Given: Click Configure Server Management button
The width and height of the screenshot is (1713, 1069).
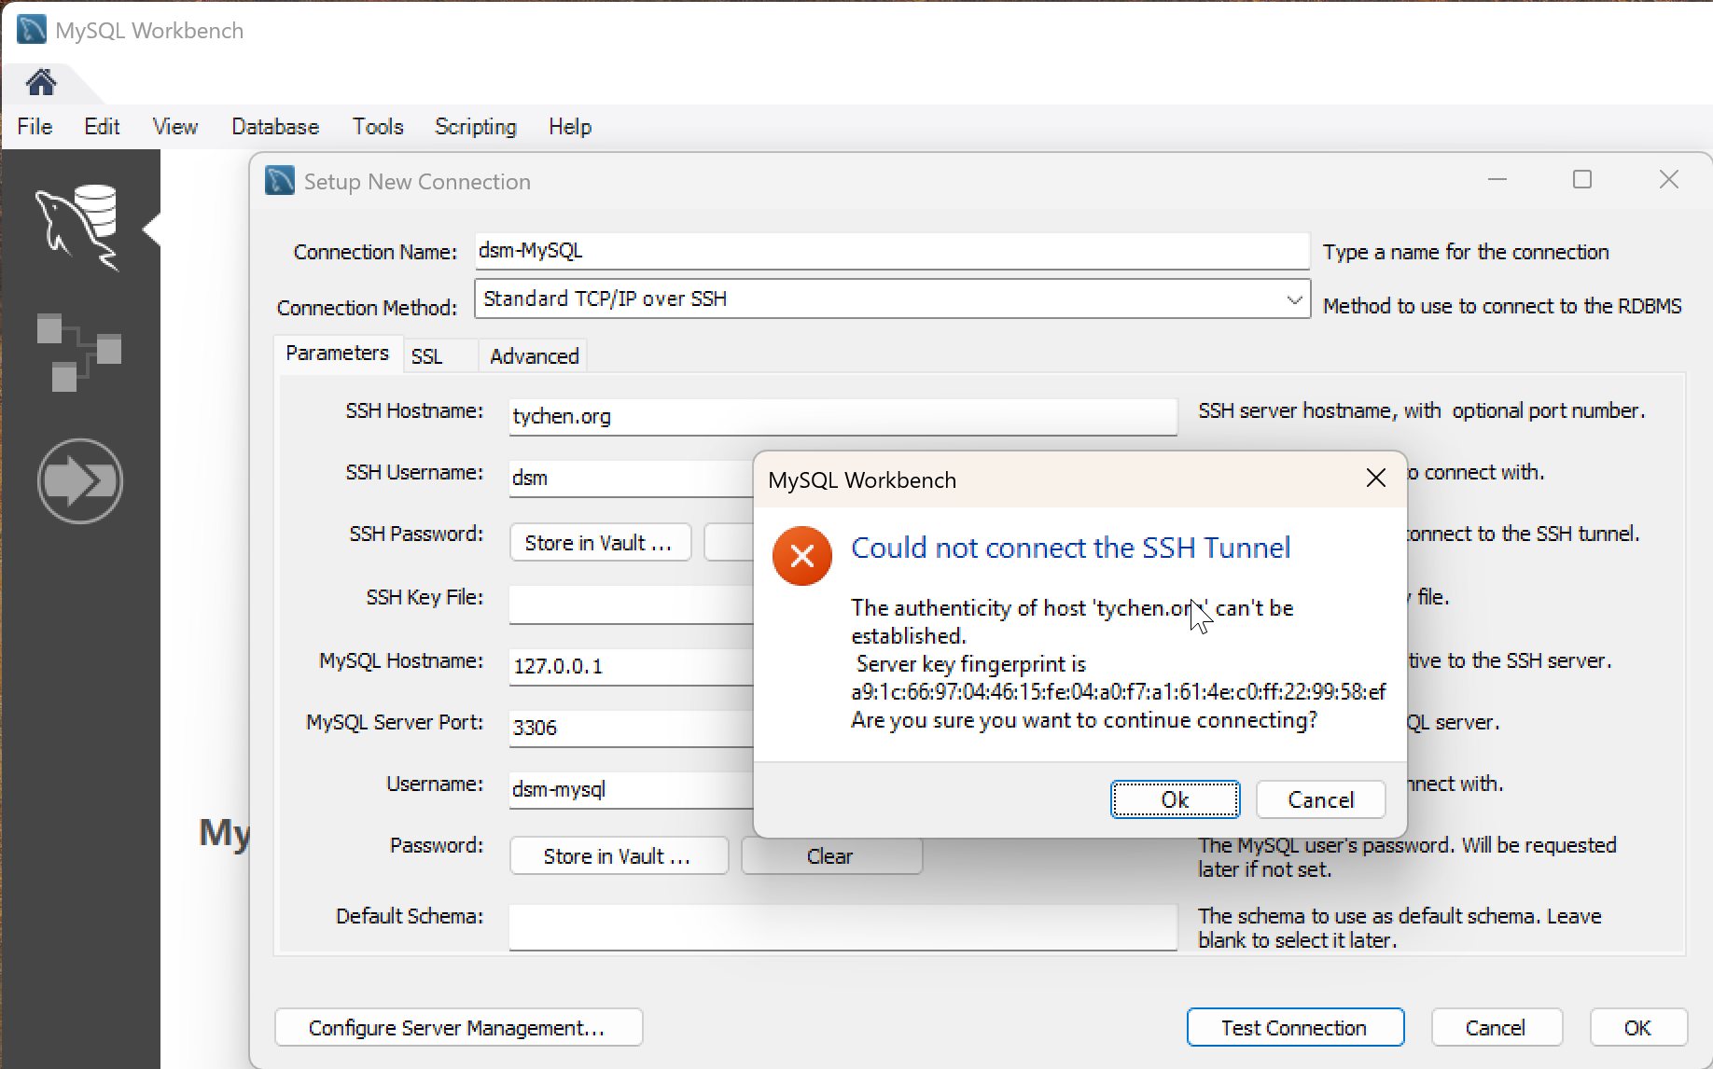Looking at the screenshot, I should tap(457, 1028).
